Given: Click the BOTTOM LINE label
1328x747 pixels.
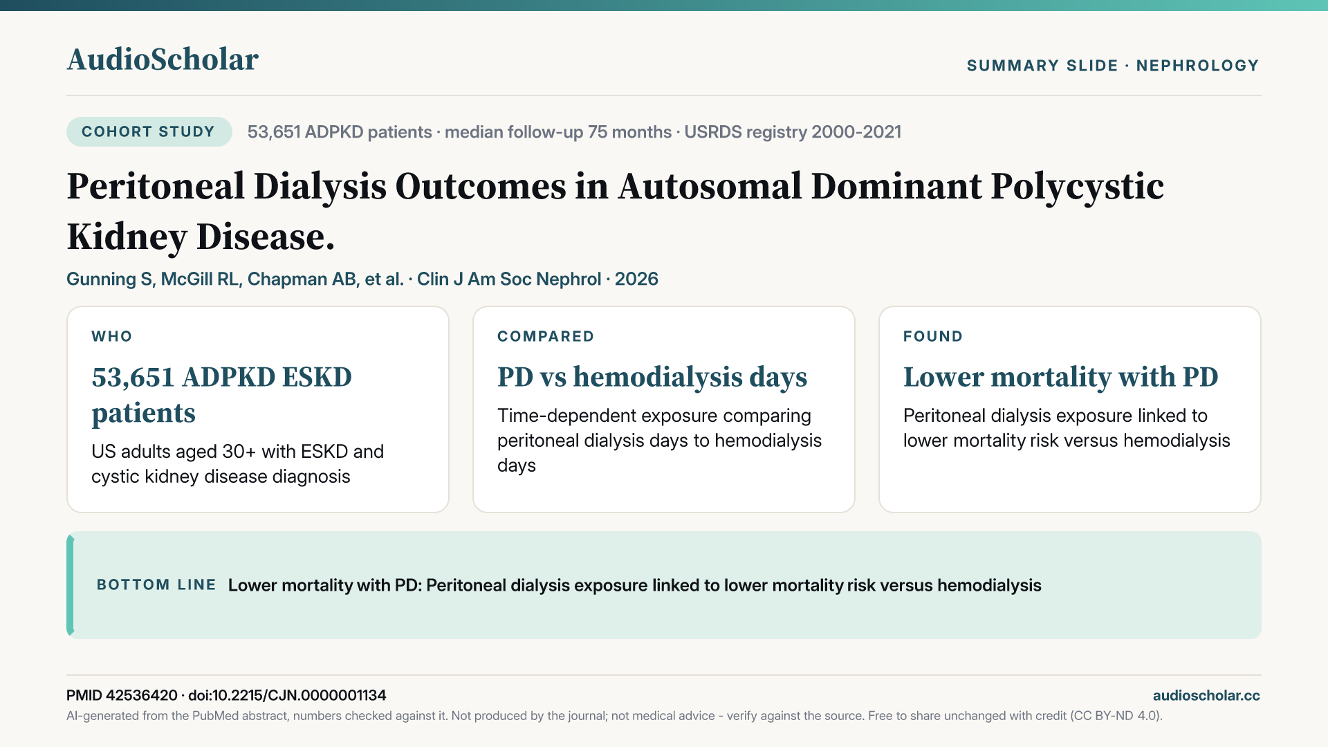Looking at the screenshot, I should pos(156,584).
